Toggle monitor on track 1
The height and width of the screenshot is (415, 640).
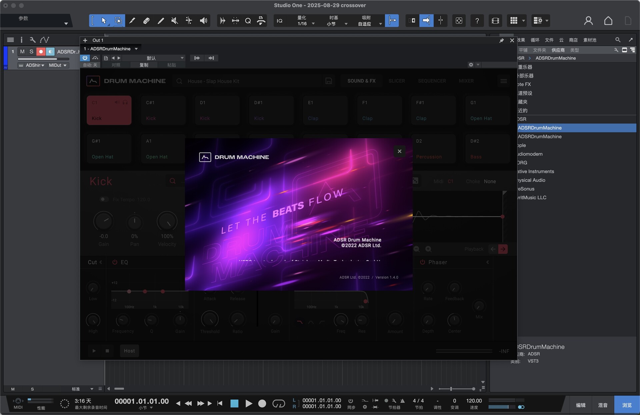click(50, 52)
